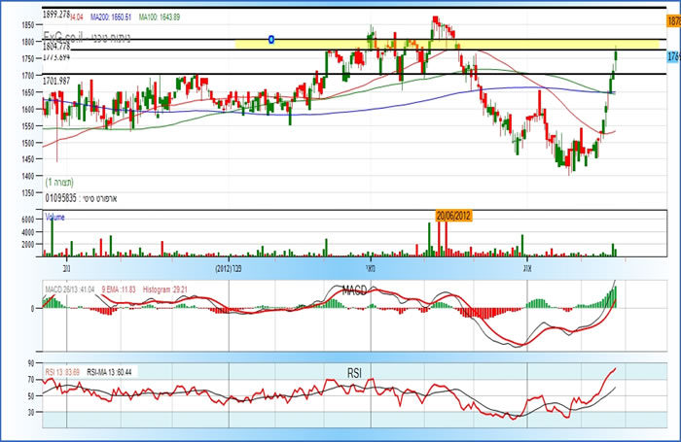Image resolution: width=681 pixels, height=442 pixels.
Task: Click the 01095835 security number text
Action: point(64,199)
